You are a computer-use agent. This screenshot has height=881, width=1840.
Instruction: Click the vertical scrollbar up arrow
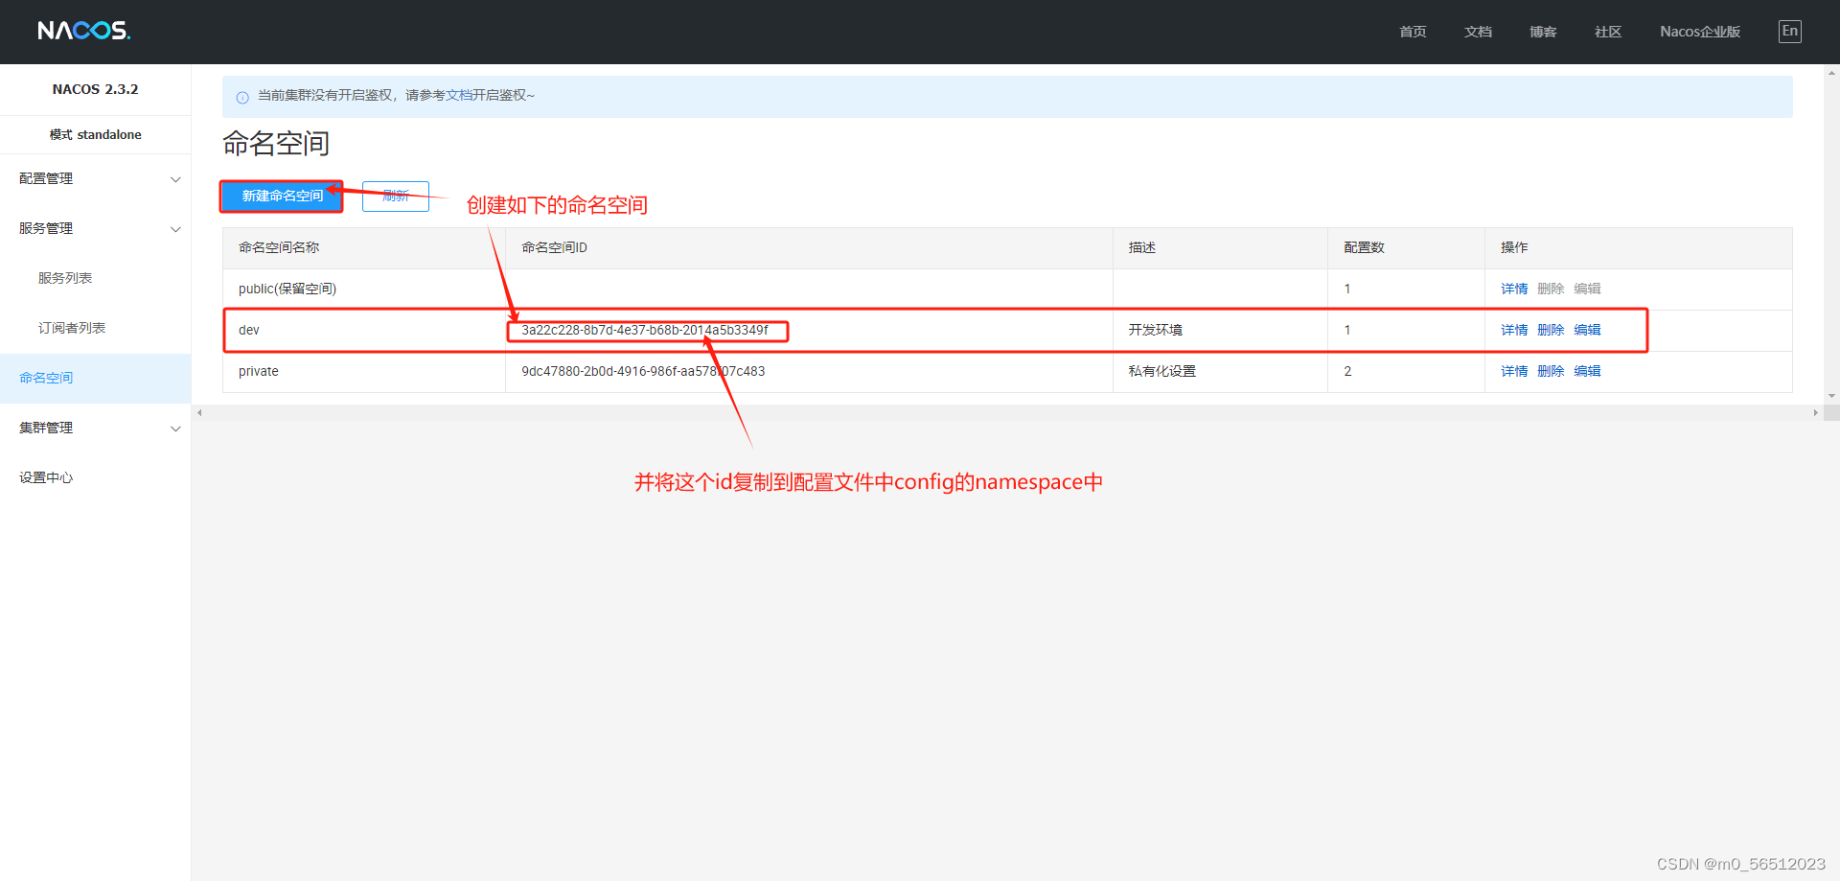pyautogui.click(x=1831, y=73)
